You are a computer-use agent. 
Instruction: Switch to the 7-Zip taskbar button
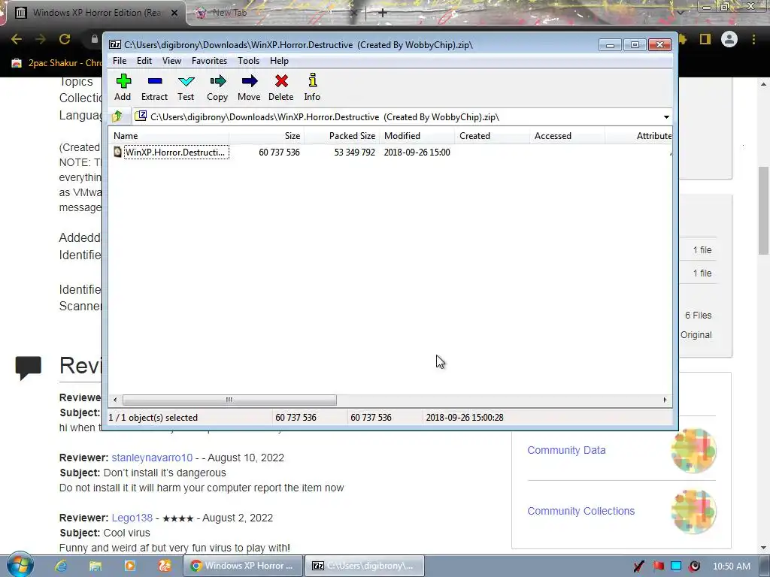365,566
